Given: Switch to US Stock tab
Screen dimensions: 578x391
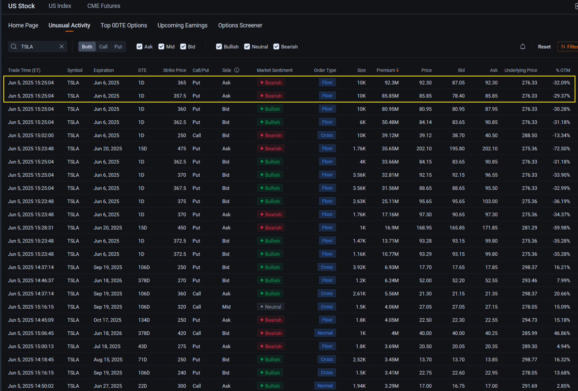Looking at the screenshot, I should coord(22,6).
